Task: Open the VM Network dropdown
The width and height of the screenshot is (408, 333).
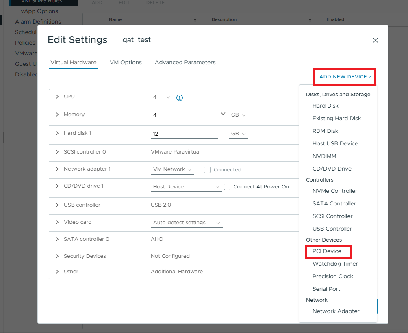Action: pyautogui.click(x=172, y=170)
